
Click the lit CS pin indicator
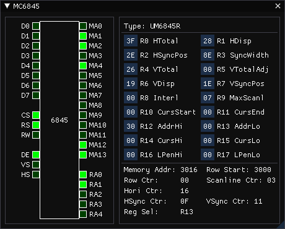[x=36, y=115]
